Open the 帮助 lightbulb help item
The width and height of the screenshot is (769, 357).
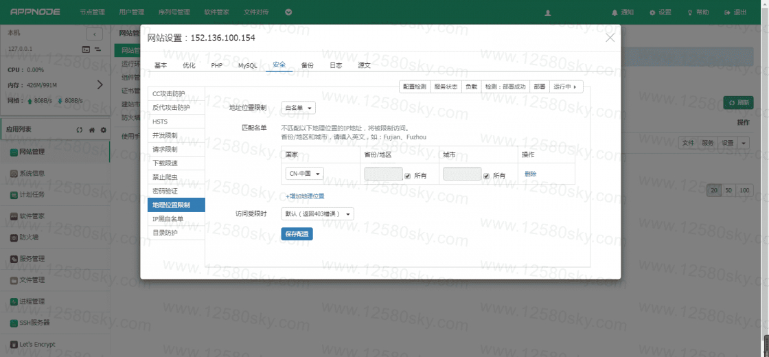pyautogui.click(x=698, y=12)
